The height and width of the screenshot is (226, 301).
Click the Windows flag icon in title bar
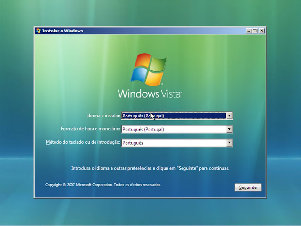[x=39, y=31]
